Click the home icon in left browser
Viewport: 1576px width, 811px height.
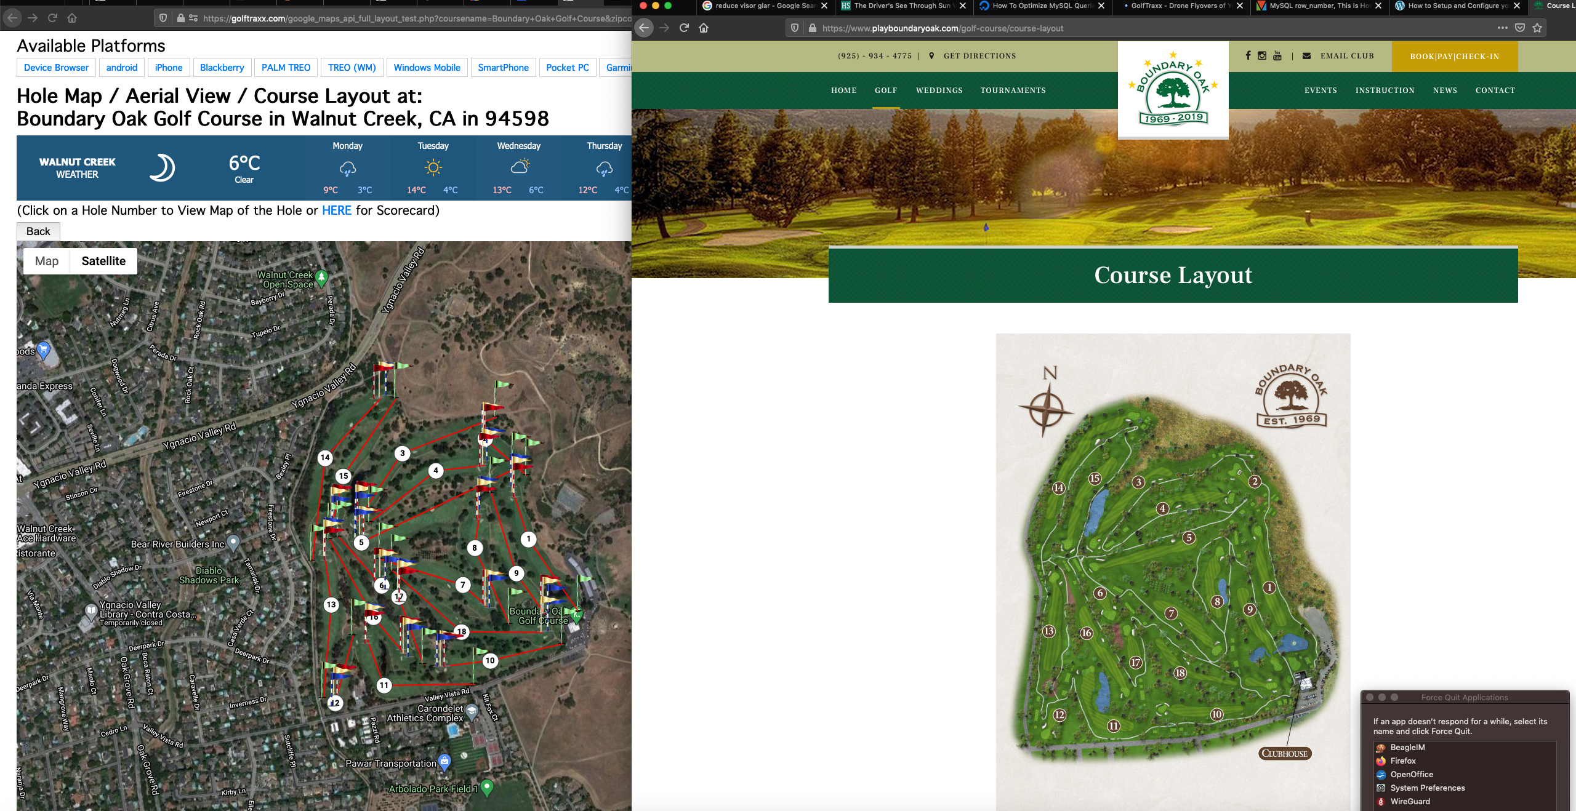tap(72, 18)
